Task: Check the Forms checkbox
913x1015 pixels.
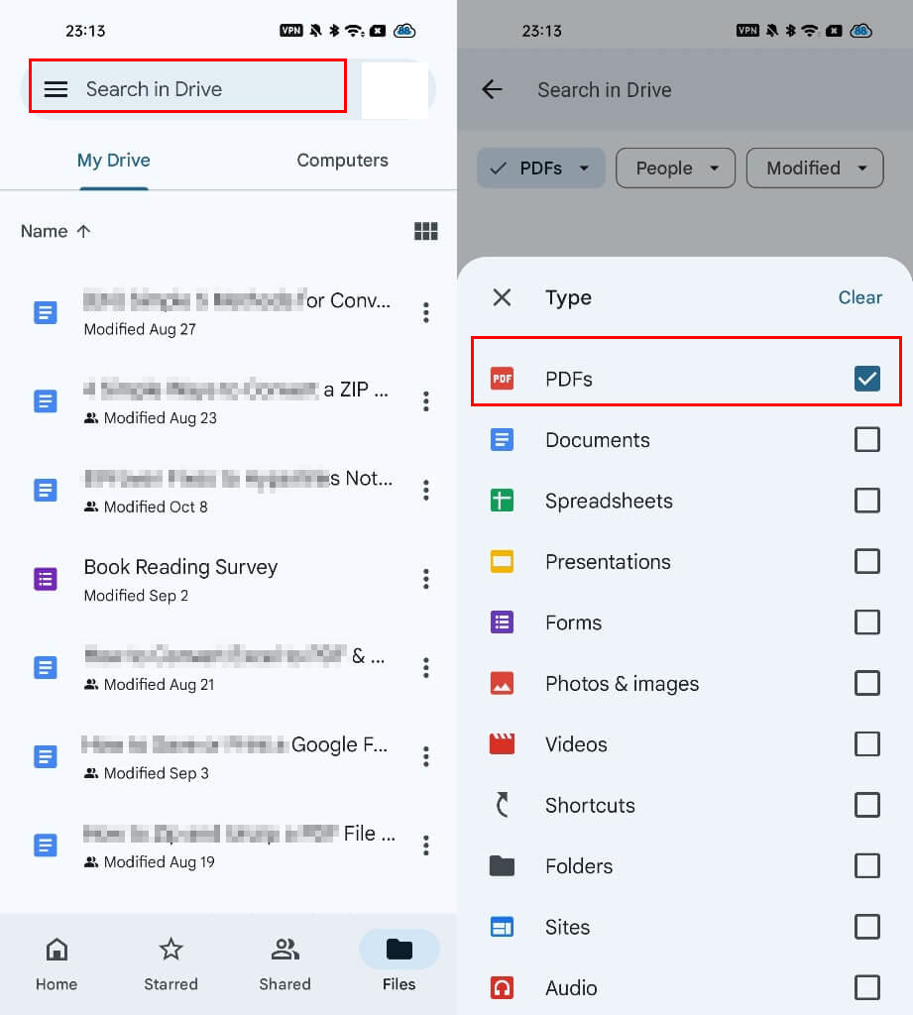Action: 867,622
